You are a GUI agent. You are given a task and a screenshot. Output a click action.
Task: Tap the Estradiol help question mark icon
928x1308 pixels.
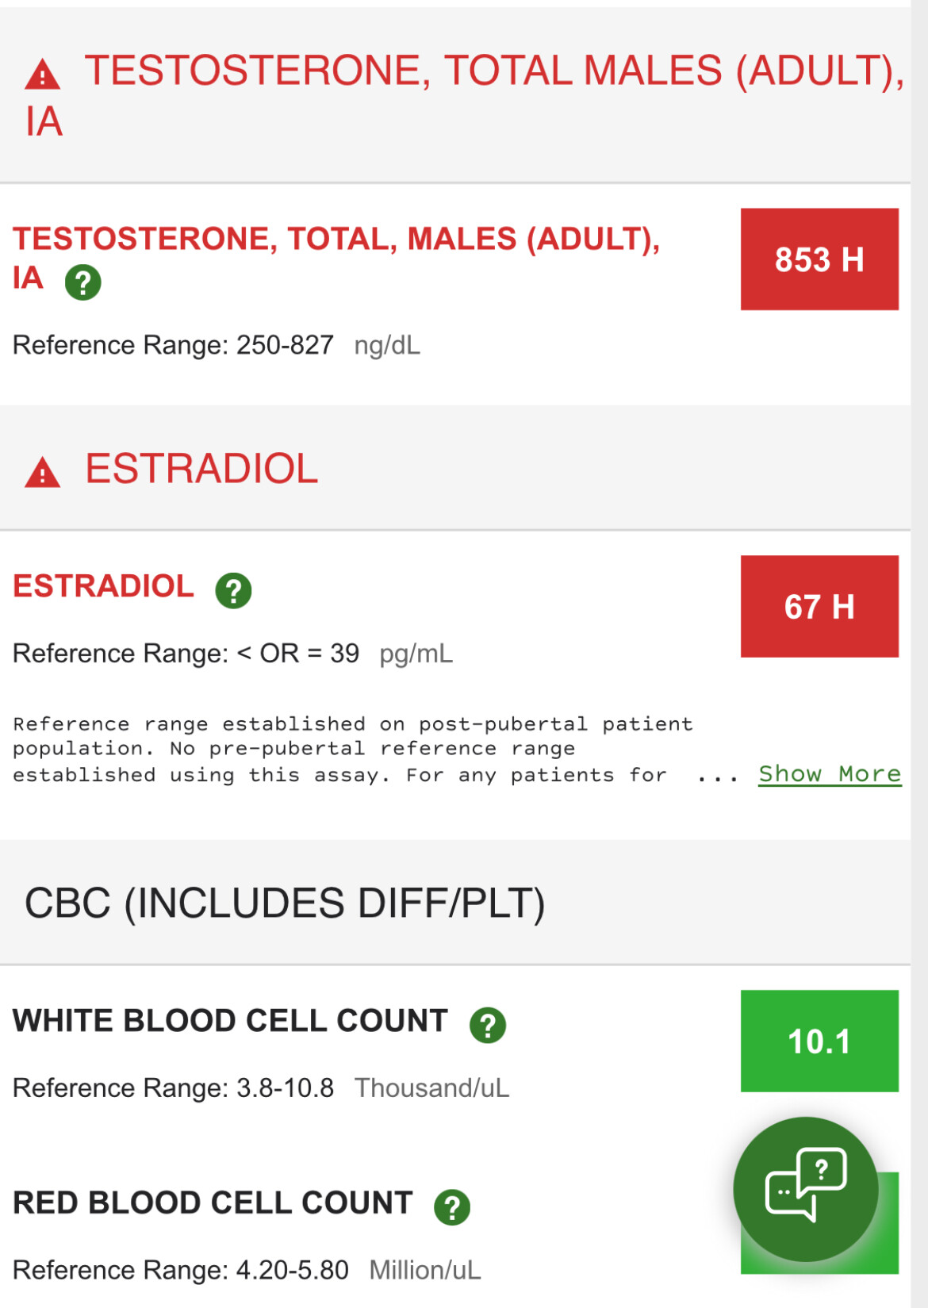click(233, 590)
